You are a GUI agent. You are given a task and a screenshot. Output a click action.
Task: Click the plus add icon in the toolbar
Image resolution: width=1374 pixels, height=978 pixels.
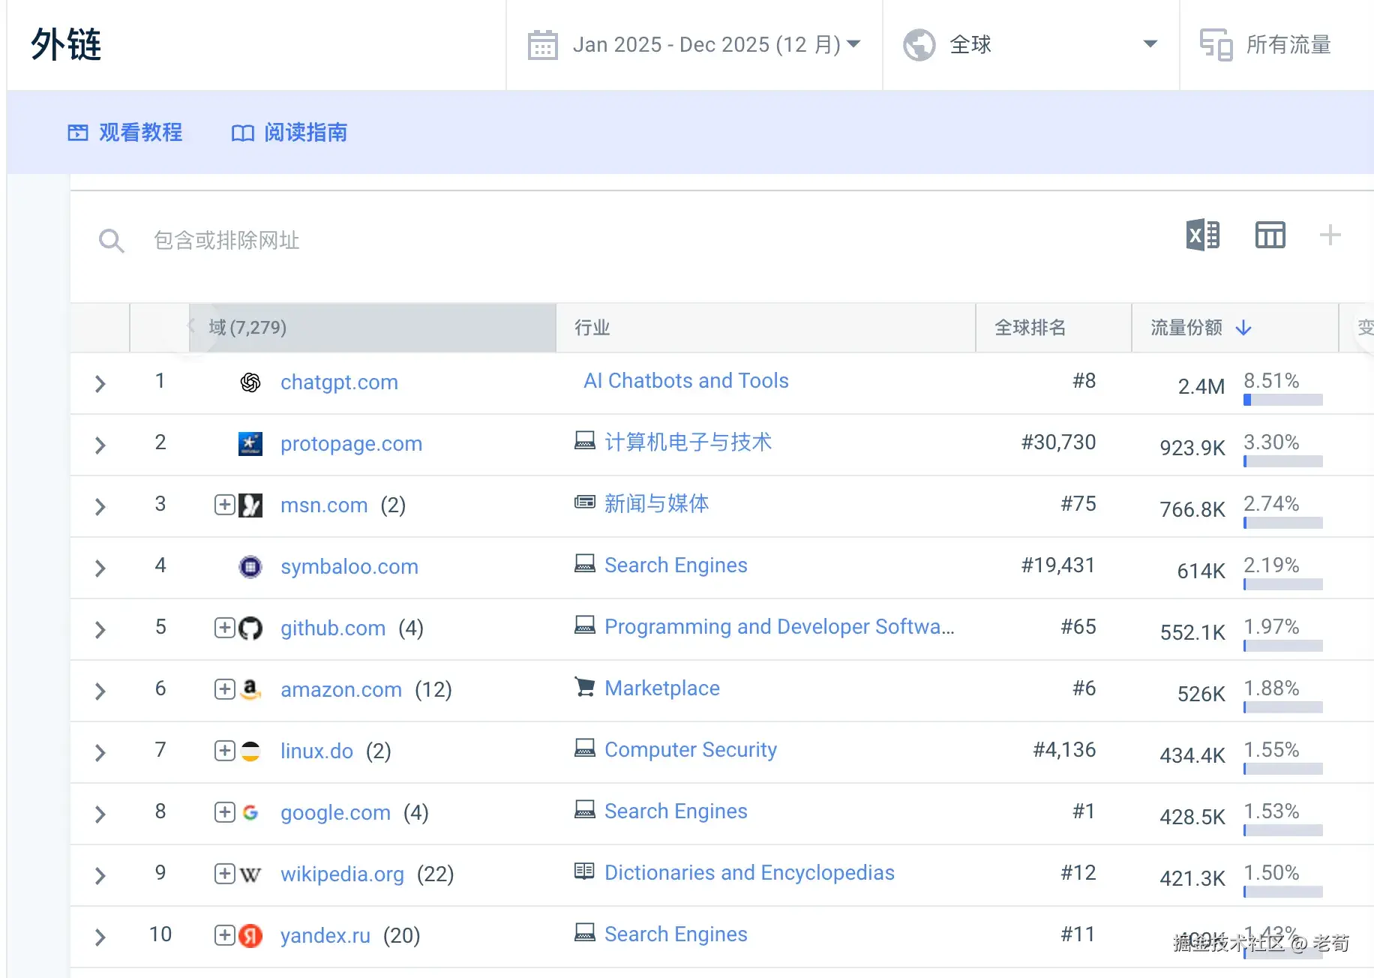click(x=1330, y=235)
